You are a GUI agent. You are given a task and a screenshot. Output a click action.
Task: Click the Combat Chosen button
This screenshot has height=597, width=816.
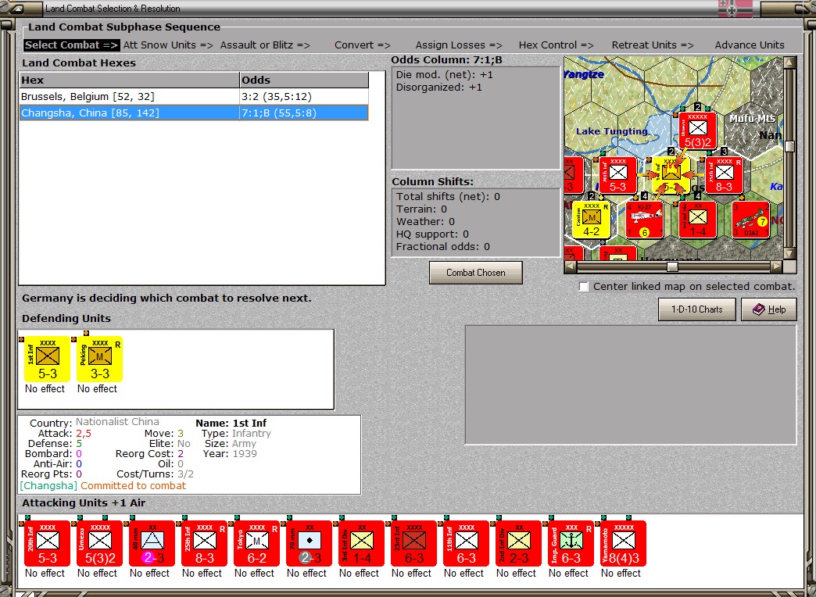coord(476,272)
